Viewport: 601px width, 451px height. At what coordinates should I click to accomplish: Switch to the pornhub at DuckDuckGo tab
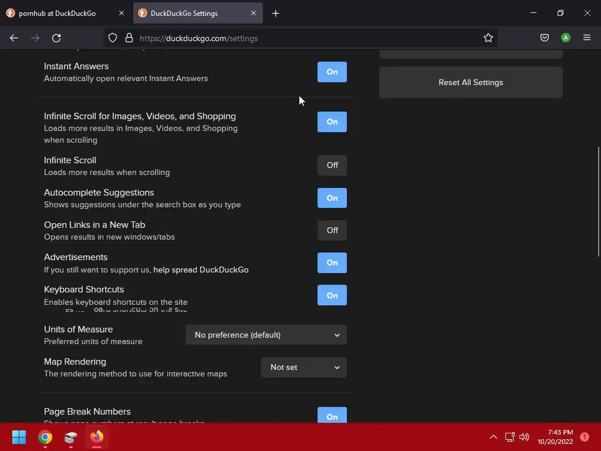pyautogui.click(x=65, y=13)
